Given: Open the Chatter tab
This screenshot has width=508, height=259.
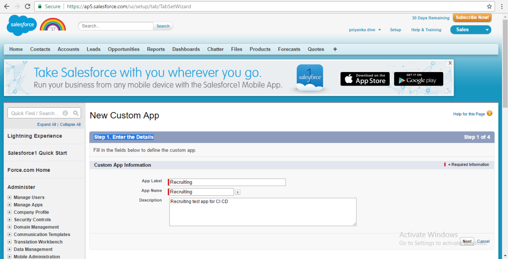Looking at the screenshot, I should 215,49.
